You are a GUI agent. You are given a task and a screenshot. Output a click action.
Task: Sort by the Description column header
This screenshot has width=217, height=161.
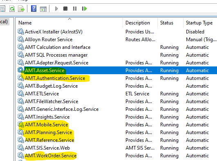tap(138, 23)
